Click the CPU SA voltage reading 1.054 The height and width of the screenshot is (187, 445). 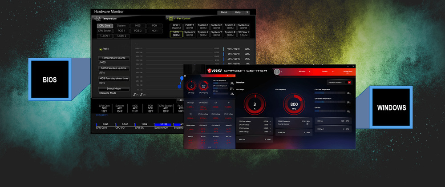click(144, 124)
